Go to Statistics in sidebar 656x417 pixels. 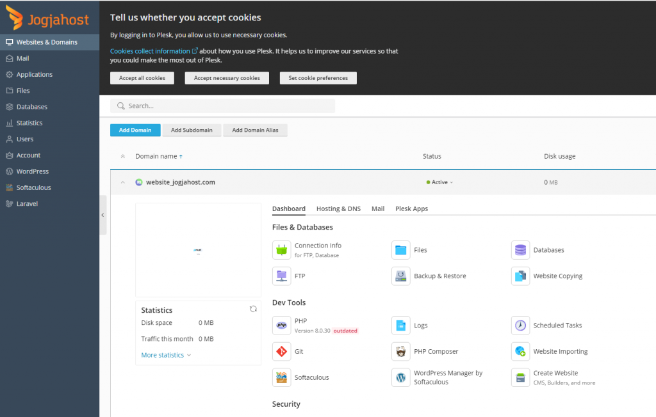[x=49, y=123]
